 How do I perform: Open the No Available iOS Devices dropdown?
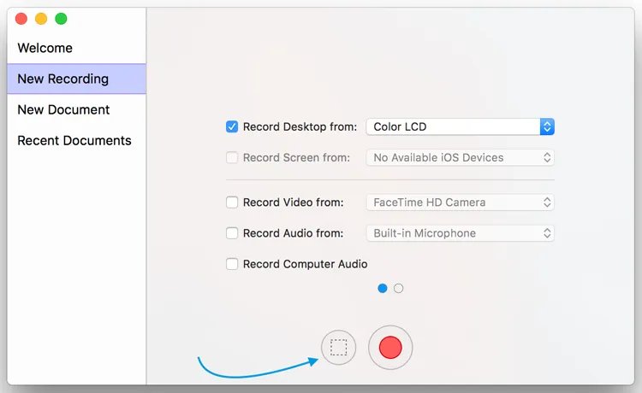460,157
